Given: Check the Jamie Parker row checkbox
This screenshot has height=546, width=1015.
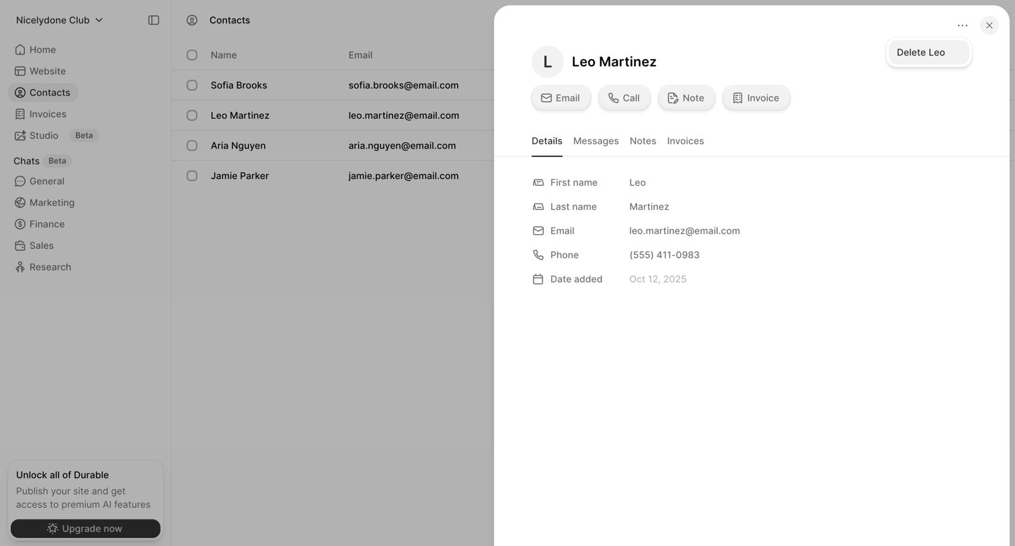Looking at the screenshot, I should pos(192,176).
